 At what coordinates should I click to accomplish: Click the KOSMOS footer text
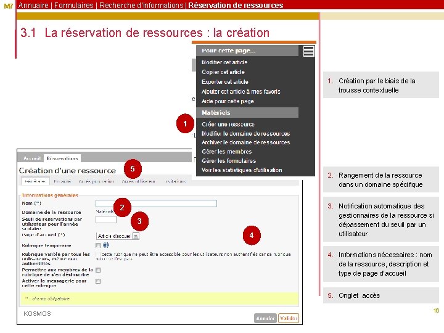[x=37, y=313]
